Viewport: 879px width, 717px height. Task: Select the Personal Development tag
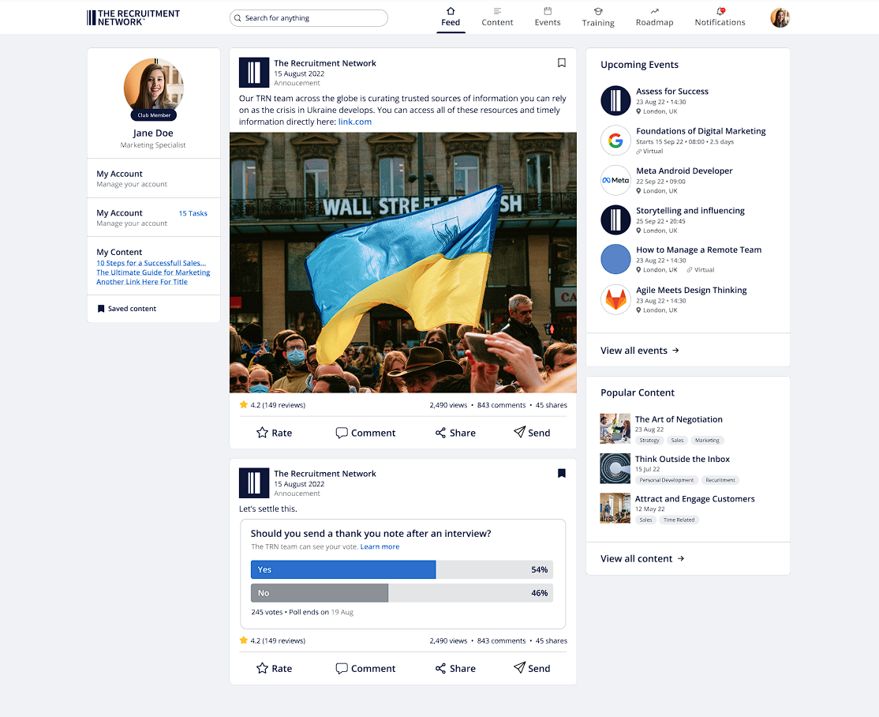click(x=667, y=480)
